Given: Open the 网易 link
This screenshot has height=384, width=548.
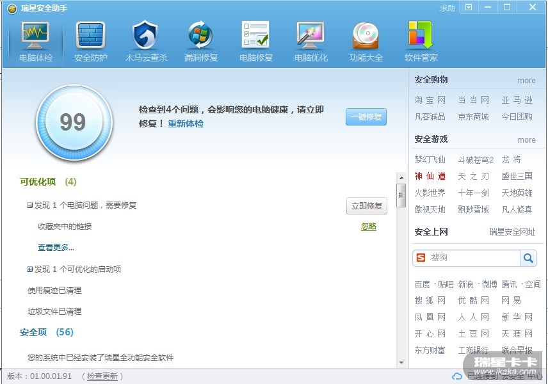Looking at the screenshot, I should pos(512,301).
